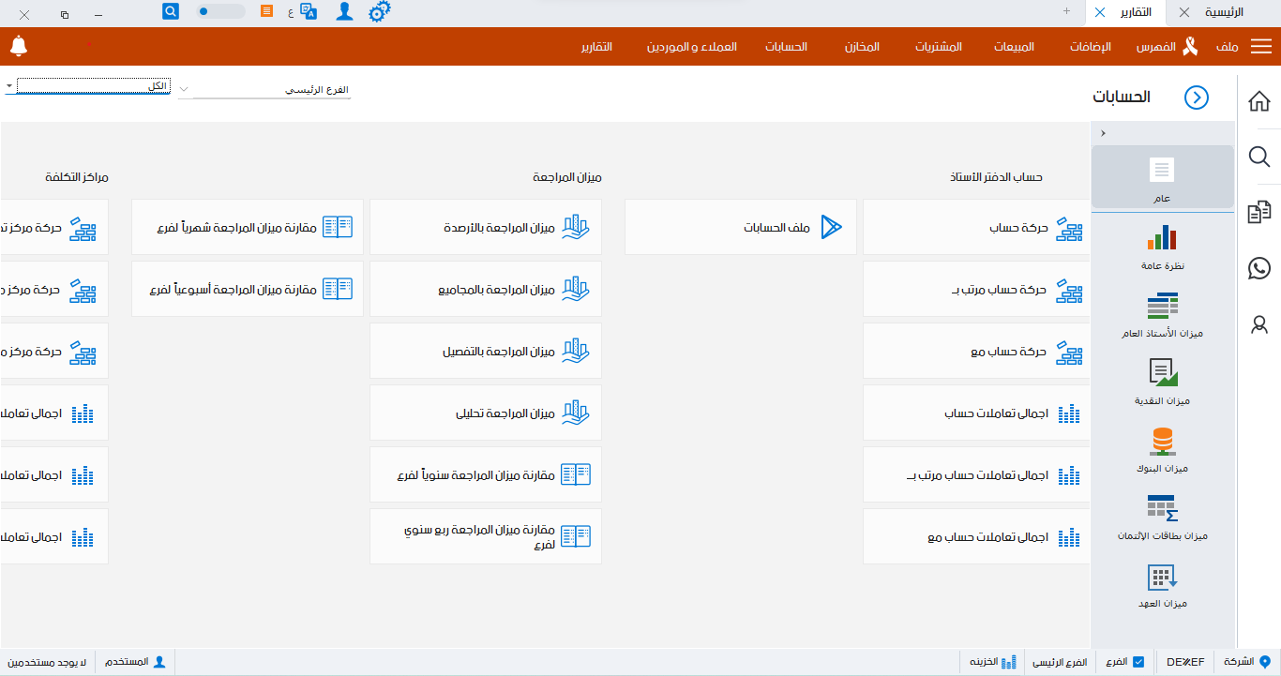Open ملف الحسابات report

[x=740, y=227]
